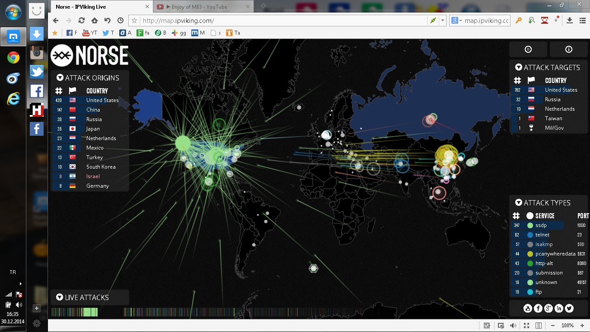
Task: Collapse the Live Attacks panel
Action: coord(60,297)
